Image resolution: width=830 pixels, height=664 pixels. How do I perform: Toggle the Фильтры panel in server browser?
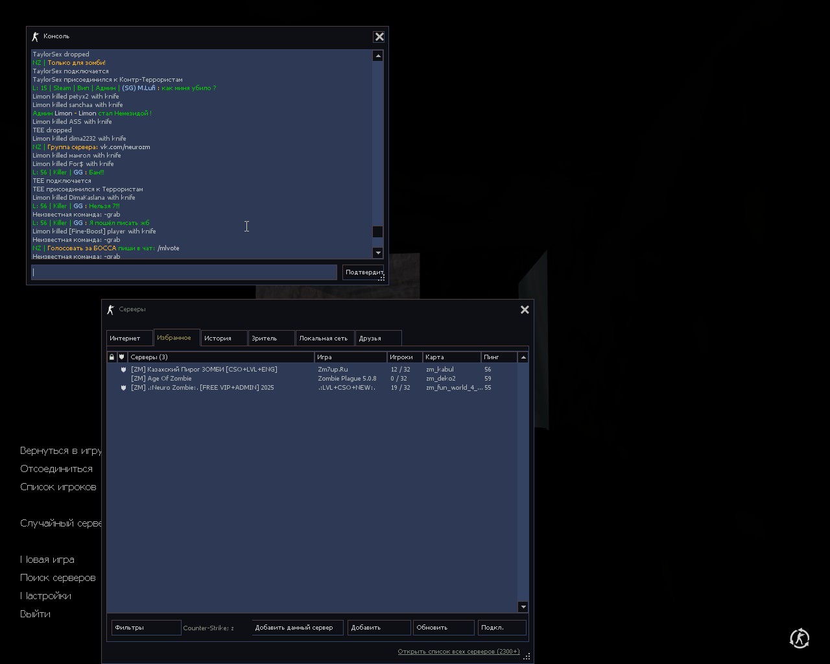tap(146, 628)
